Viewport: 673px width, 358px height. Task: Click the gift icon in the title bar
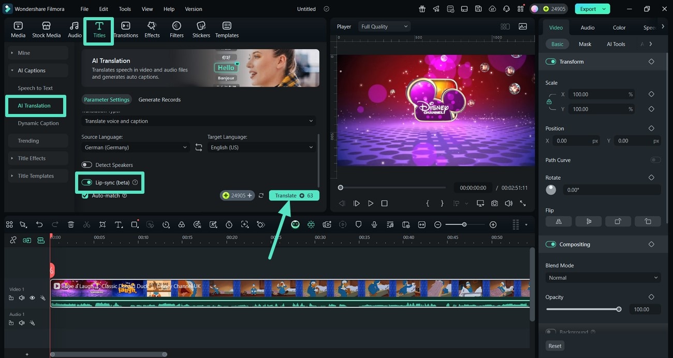click(x=422, y=9)
